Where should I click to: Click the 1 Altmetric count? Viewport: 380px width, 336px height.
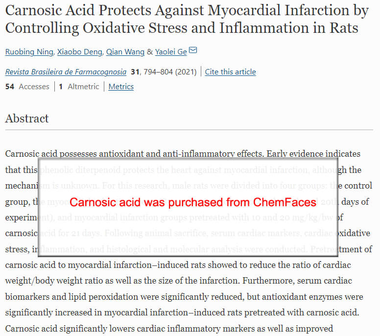79,87
